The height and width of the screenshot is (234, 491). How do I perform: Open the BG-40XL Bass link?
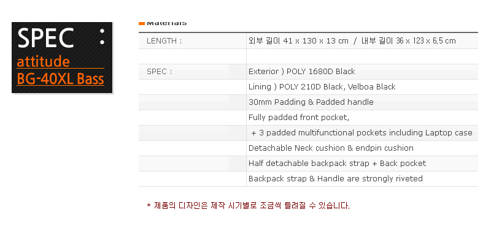point(60,79)
